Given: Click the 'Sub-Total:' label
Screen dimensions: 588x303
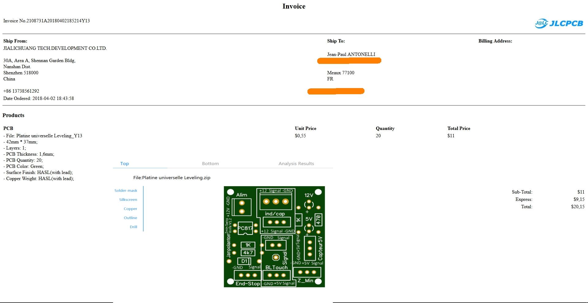Looking at the screenshot, I should (x=522, y=192).
